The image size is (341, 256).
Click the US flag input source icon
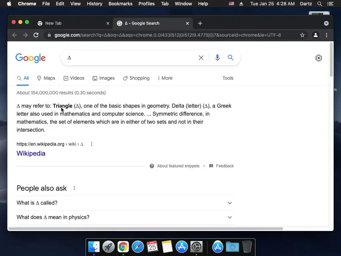click(231, 3)
